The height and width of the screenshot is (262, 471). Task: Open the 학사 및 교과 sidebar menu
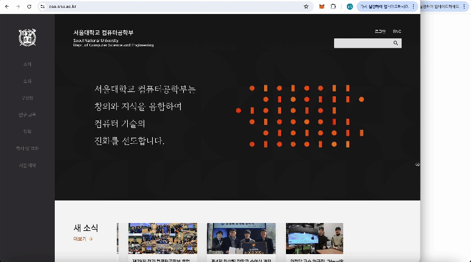coord(27,148)
